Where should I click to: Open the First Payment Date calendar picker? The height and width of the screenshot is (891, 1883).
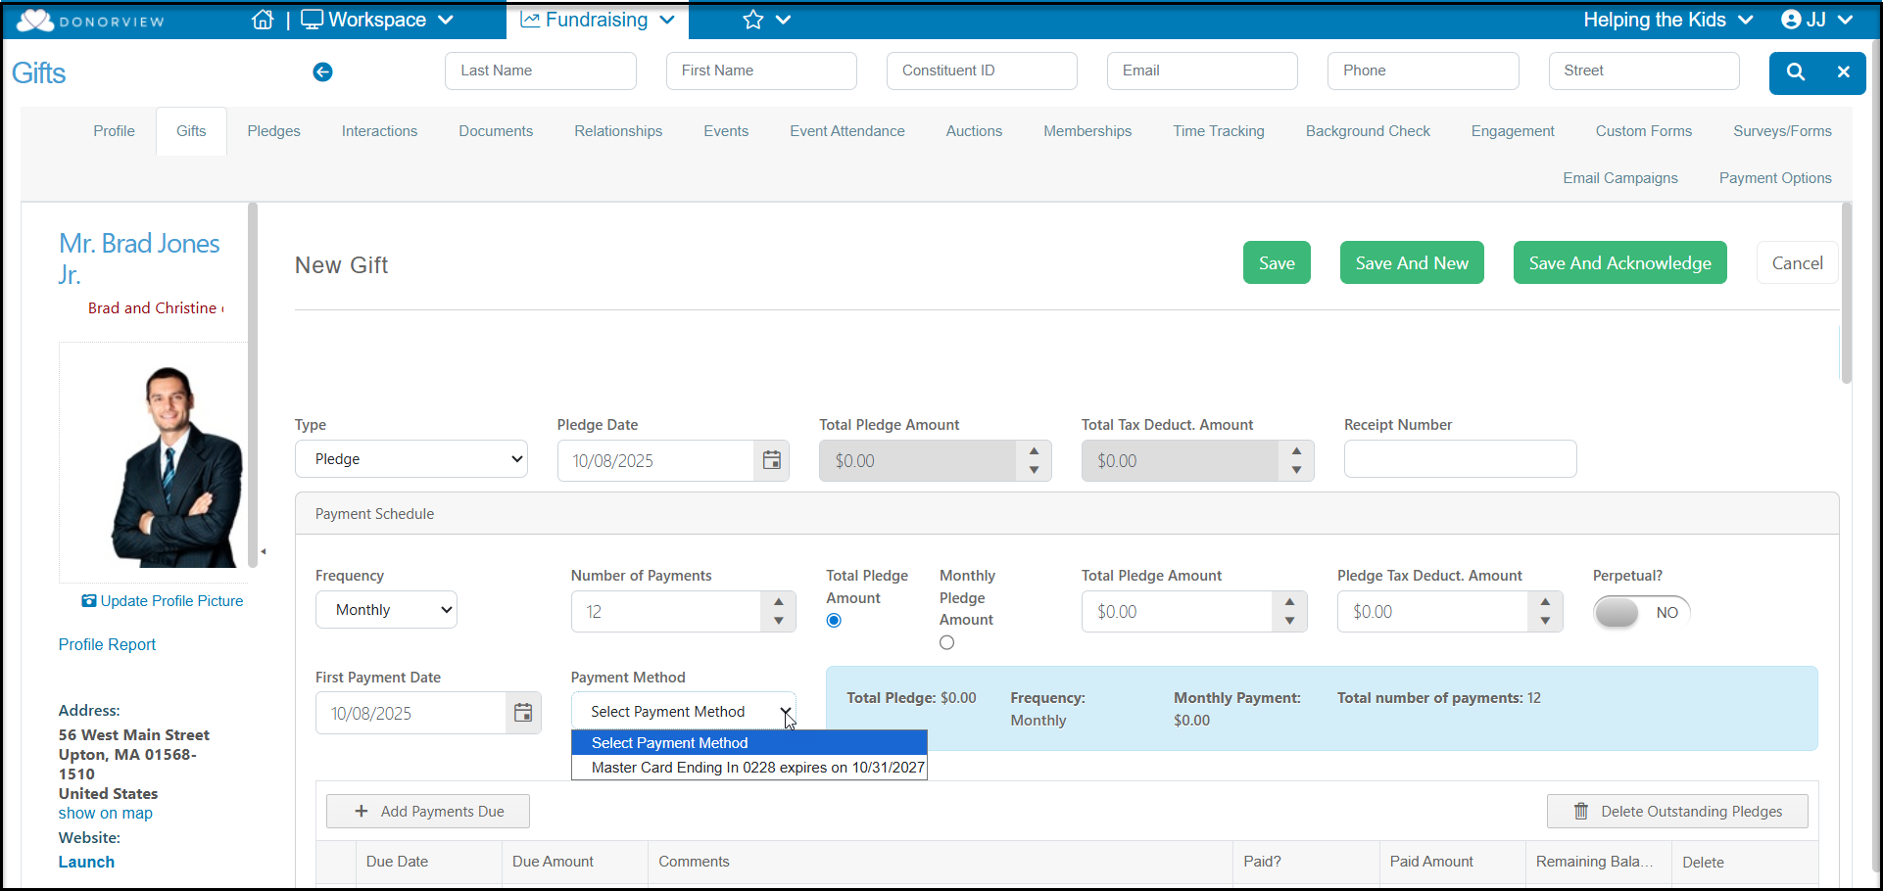(x=523, y=713)
